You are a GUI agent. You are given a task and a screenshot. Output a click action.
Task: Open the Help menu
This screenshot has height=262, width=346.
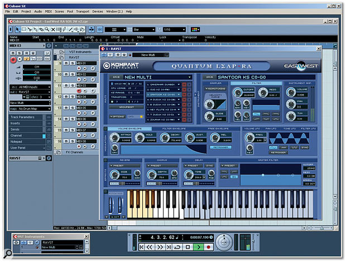pos(129,12)
